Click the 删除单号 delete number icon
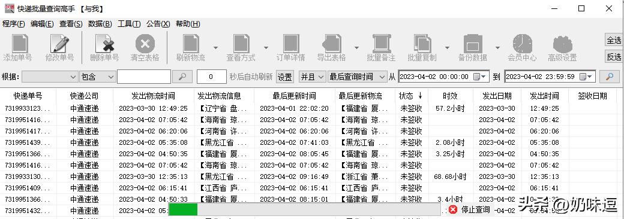 tap(105, 43)
